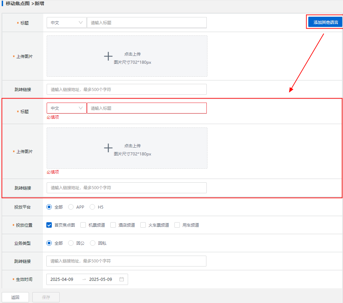This screenshot has height=303, width=343.
Task: Focus the first 跳转链接 input under first upload
Action: point(126,89)
